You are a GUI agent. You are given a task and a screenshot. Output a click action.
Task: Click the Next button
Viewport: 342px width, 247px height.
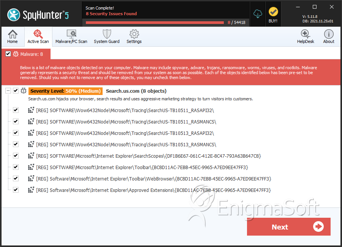click(288, 227)
